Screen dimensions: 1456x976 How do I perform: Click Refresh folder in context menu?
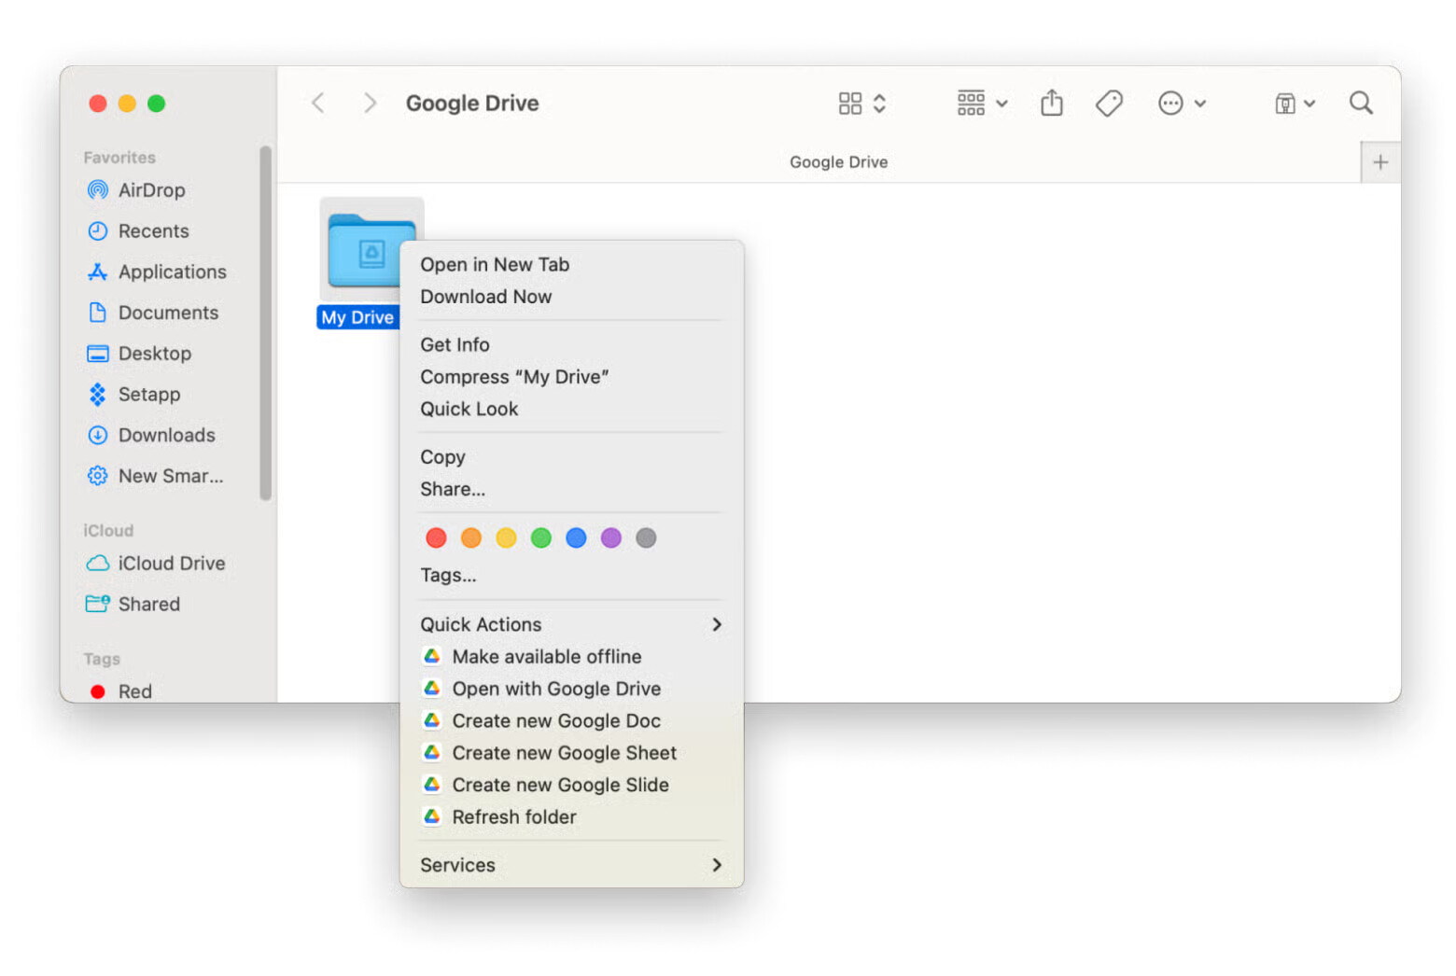point(513,817)
